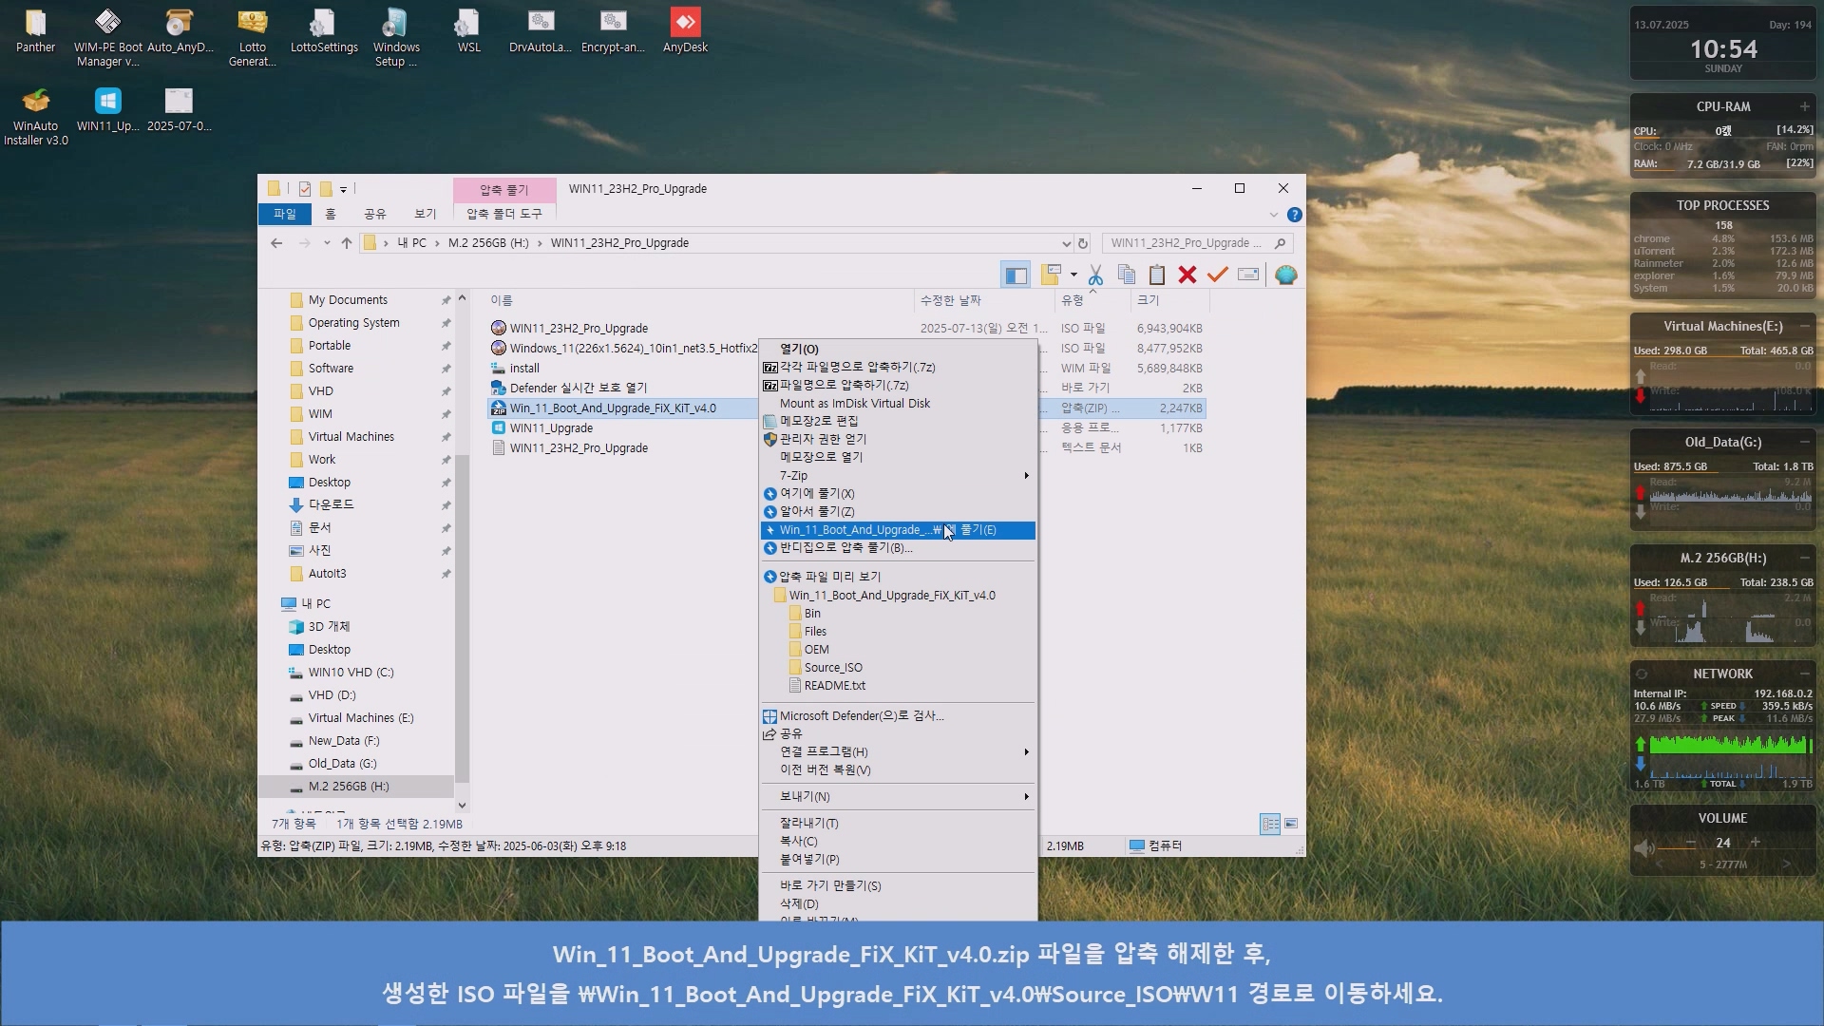Toggle the navigation pane toolbar button
The height and width of the screenshot is (1026, 1824).
click(1016, 275)
